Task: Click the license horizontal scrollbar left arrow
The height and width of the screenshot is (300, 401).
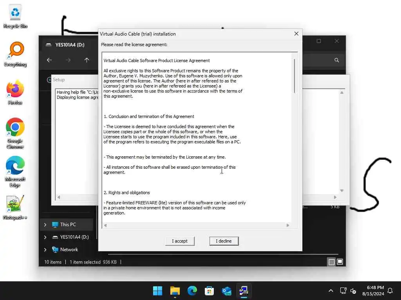Action: [x=105, y=225]
